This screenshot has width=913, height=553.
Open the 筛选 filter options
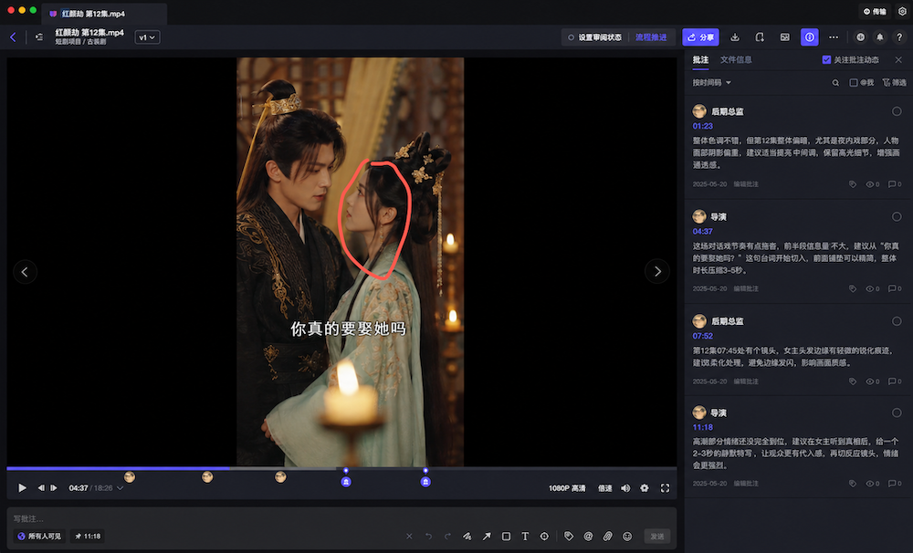895,83
